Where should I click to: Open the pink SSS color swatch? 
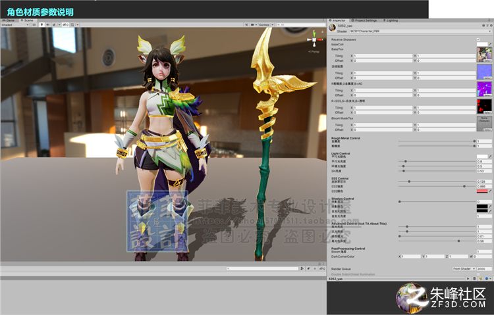(x=482, y=191)
